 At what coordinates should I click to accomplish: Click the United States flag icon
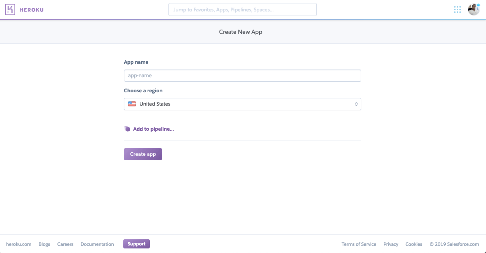tap(132, 104)
